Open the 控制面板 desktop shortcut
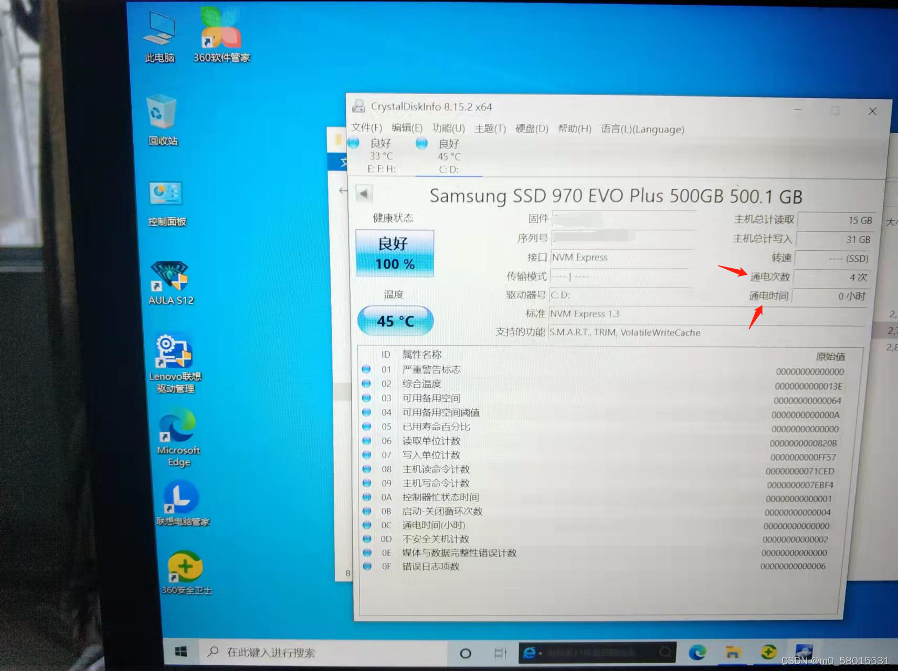The width and height of the screenshot is (898, 671). pyautogui.click(x=167, y=204)
